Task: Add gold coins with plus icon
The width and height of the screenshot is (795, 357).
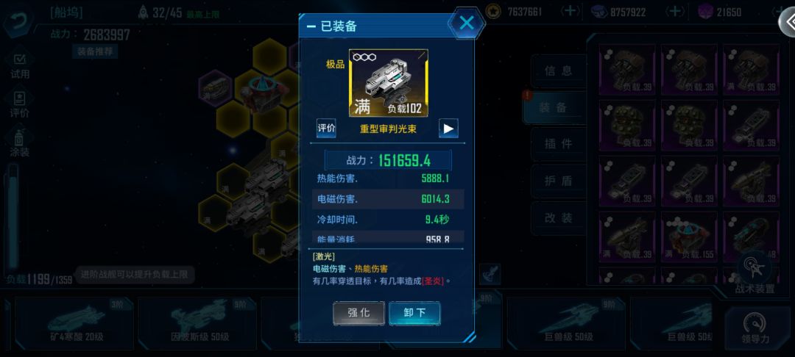Action: [x=570, y=12]
